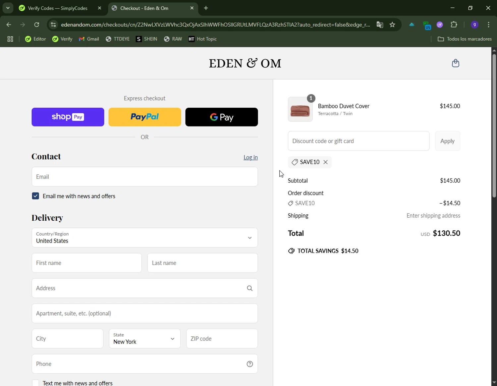Click the Total amount $130.50
This screenshot has width=497, height=386.
tap(446, 233)
